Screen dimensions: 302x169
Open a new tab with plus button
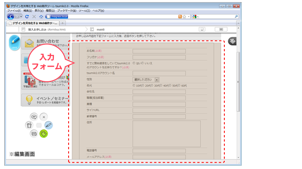63,23
